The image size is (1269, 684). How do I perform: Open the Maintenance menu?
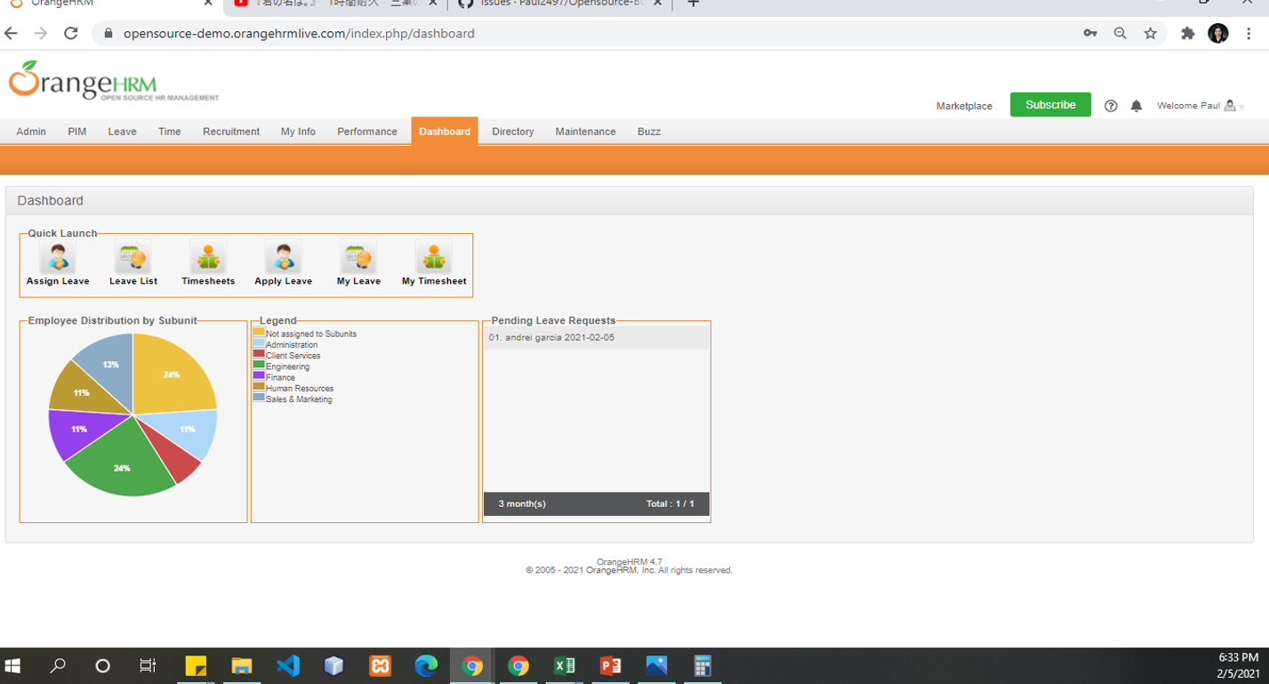[585, 132]
